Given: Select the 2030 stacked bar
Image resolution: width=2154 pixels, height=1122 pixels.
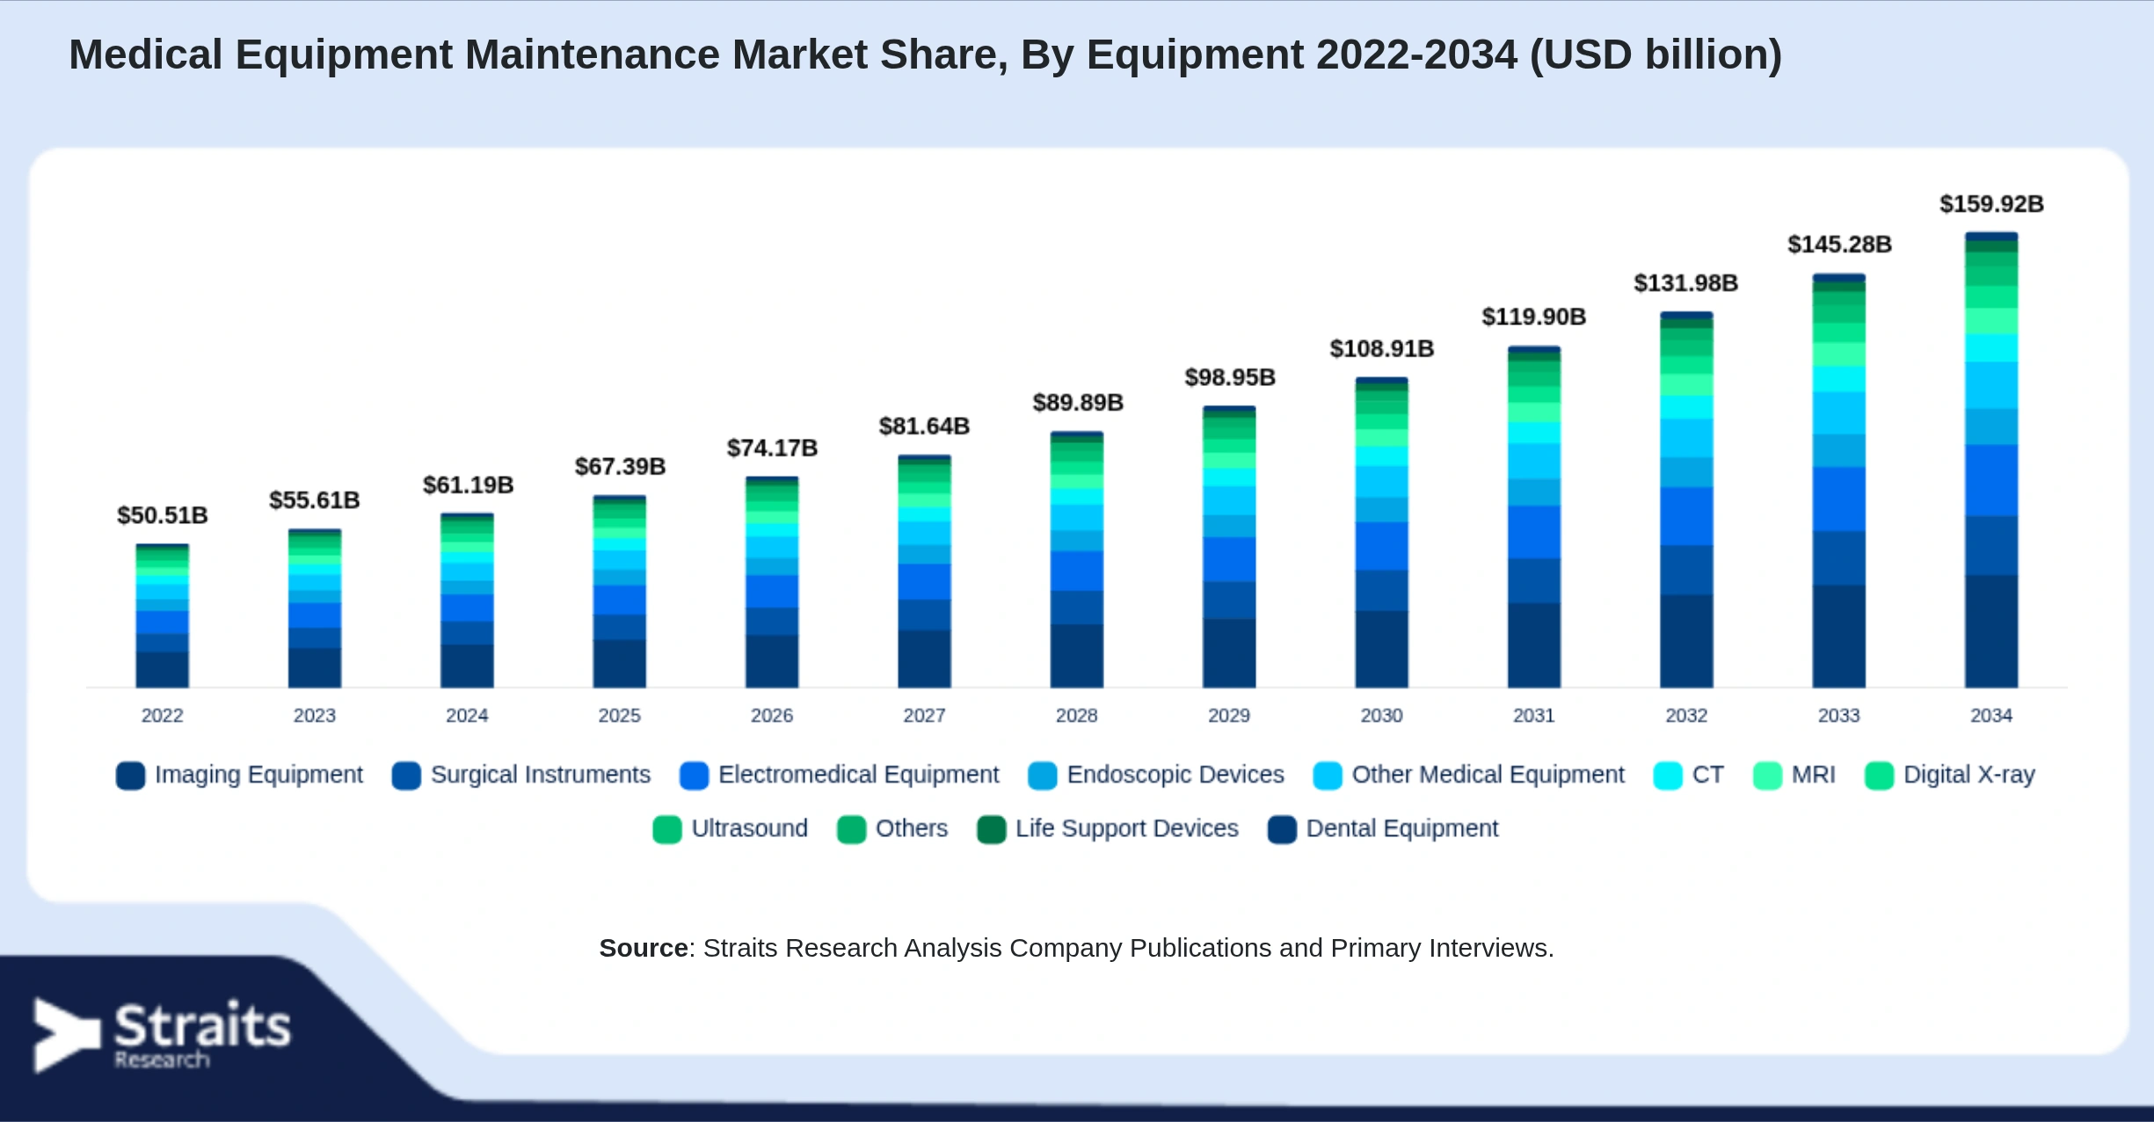Looking at the screenshot, I should [x=1381, y=533].
